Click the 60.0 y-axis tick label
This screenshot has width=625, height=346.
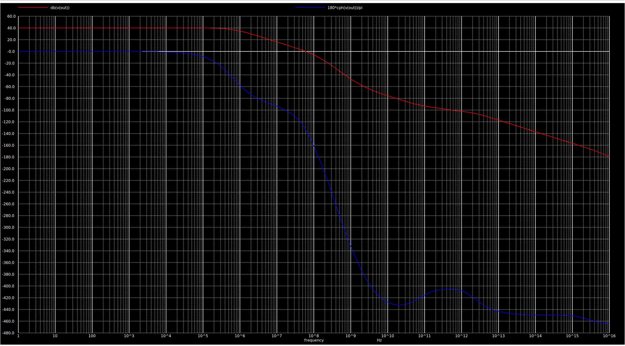11,16
